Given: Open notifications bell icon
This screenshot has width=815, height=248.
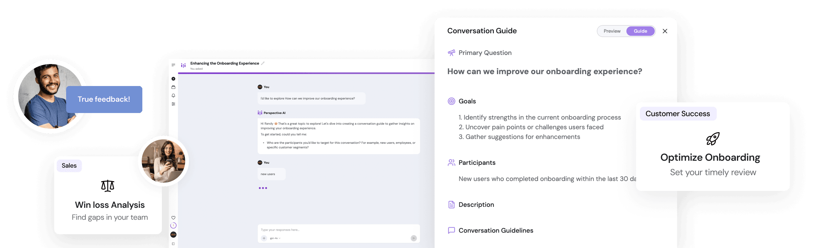Looking at the screenshot, I should coord(174,96).
